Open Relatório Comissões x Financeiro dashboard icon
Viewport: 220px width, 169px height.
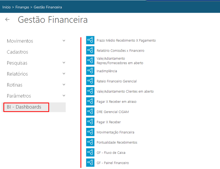coord(90,50)
